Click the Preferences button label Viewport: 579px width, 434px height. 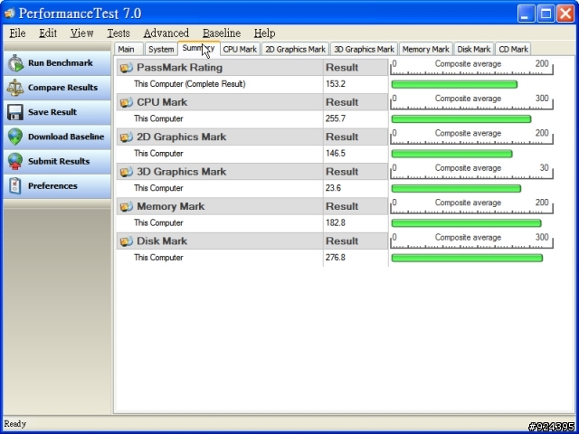click(x=52, y=186)
